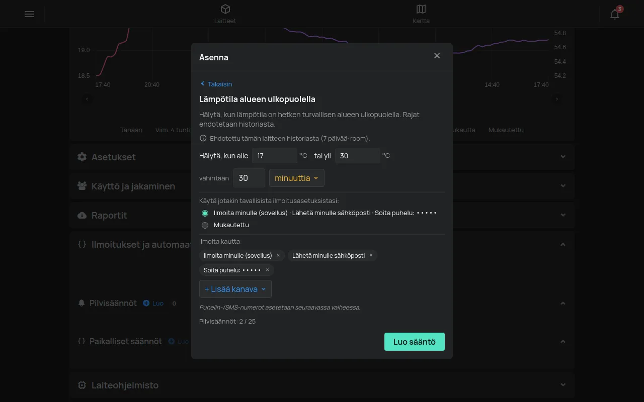Click the Käyttö ja jakaminen users icon
Viewport: 644px width, 402px height.
click(82, 186)
